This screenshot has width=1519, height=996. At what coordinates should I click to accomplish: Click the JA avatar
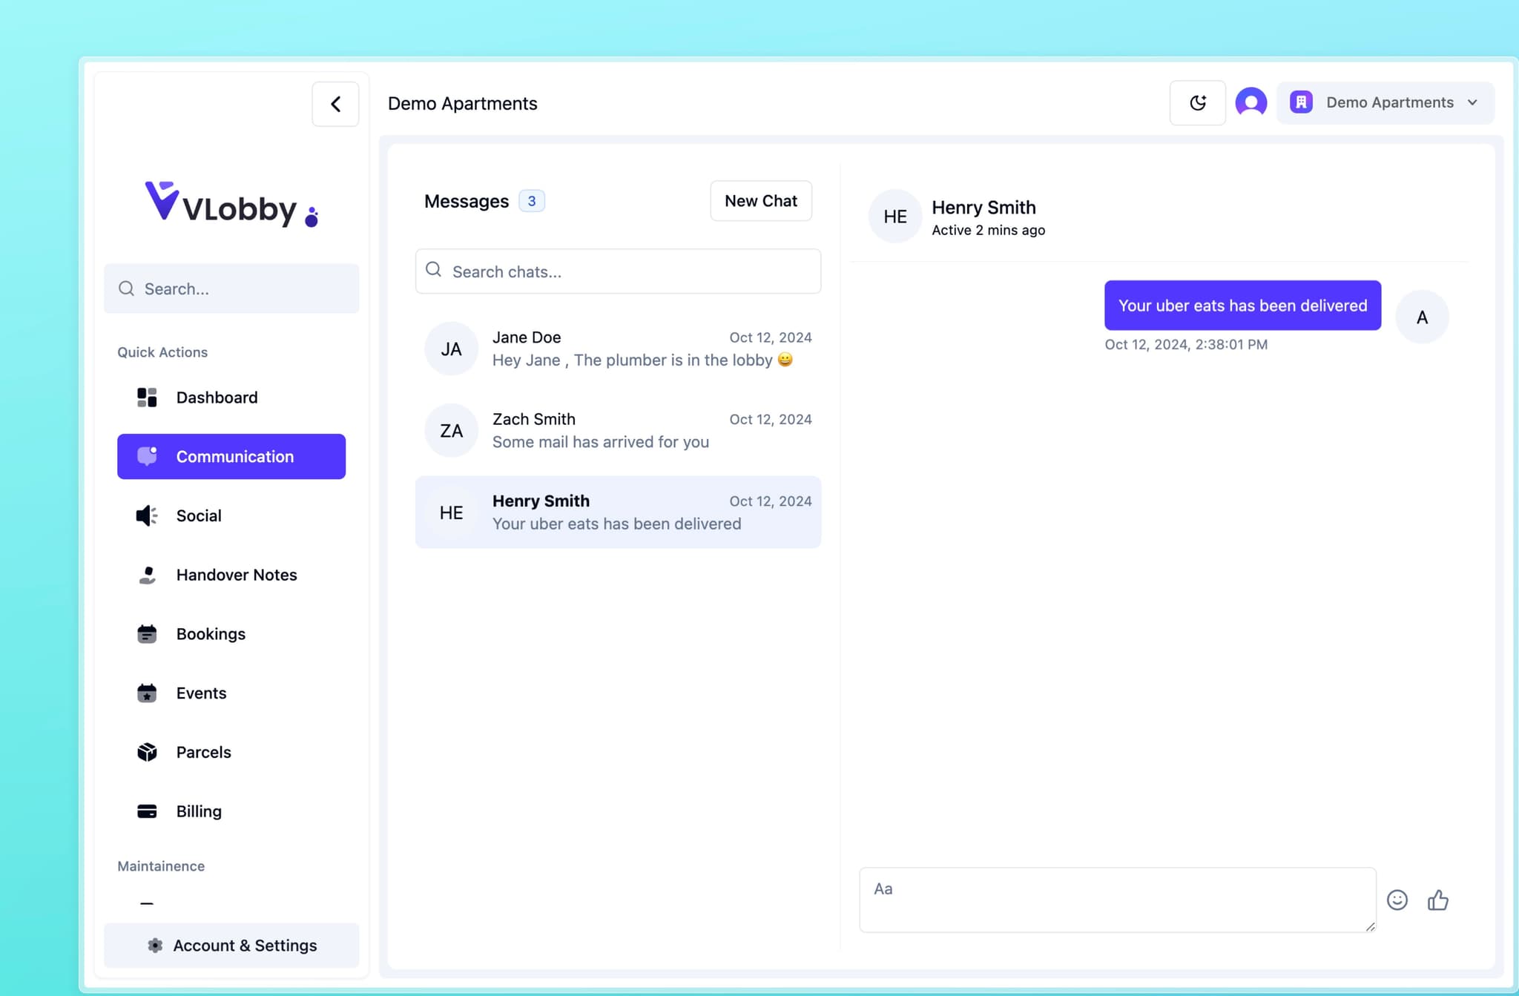click(x=451, y=349)
